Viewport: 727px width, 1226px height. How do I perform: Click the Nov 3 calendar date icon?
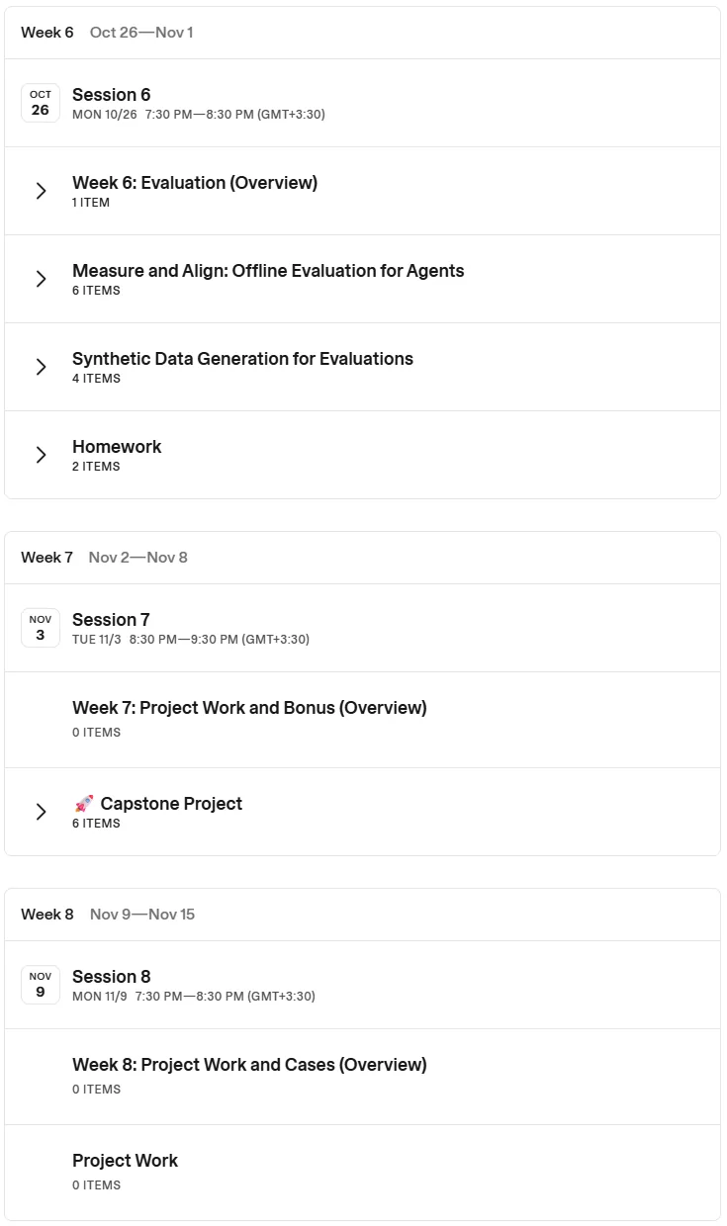41,628
